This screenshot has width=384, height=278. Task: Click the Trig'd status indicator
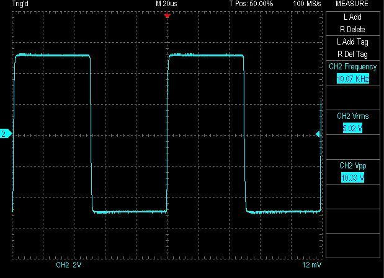click(x=20, y=4)
